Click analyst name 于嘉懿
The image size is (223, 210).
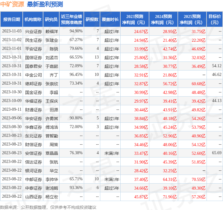[x=52, y=66]
